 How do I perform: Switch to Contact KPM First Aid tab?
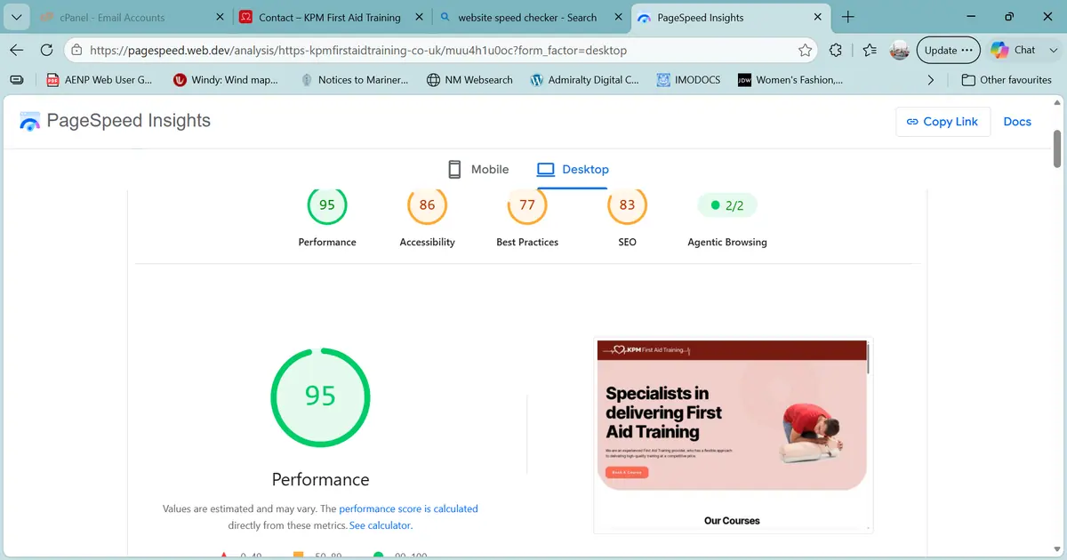[x=331, y=17]
